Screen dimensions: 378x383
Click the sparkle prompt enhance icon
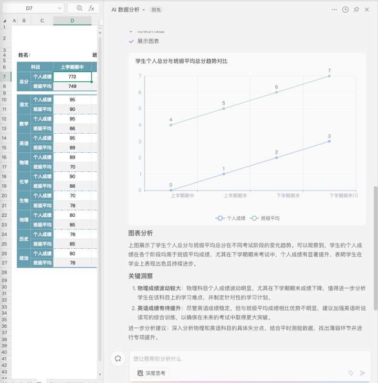coord(351,373)
